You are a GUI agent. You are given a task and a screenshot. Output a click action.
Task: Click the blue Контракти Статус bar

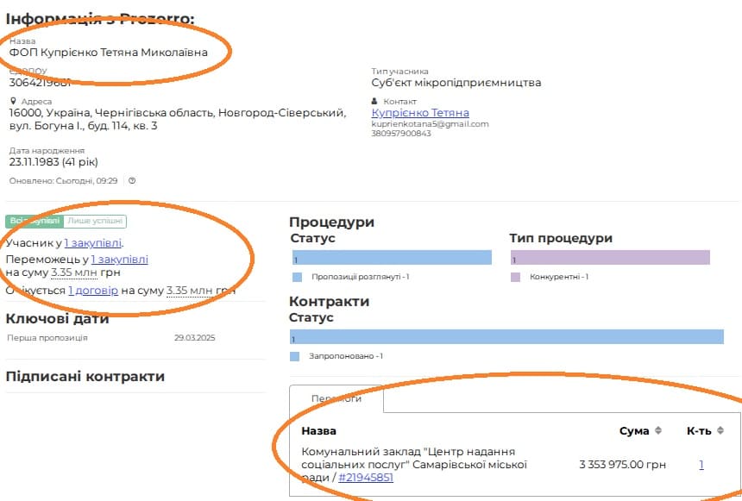(x=506, y=337)
